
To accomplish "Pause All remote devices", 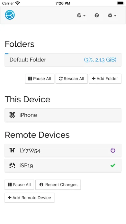I will (19, 185).
